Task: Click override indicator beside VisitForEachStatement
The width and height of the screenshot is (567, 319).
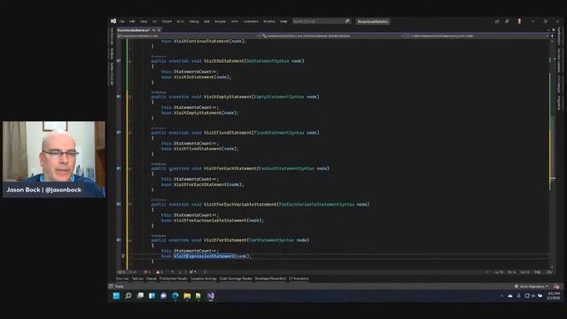Action: 119,168
